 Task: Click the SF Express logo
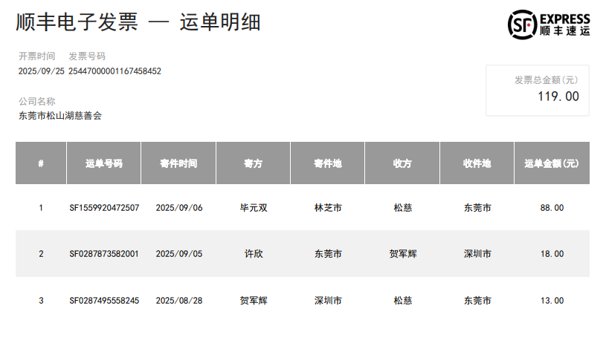549,25
